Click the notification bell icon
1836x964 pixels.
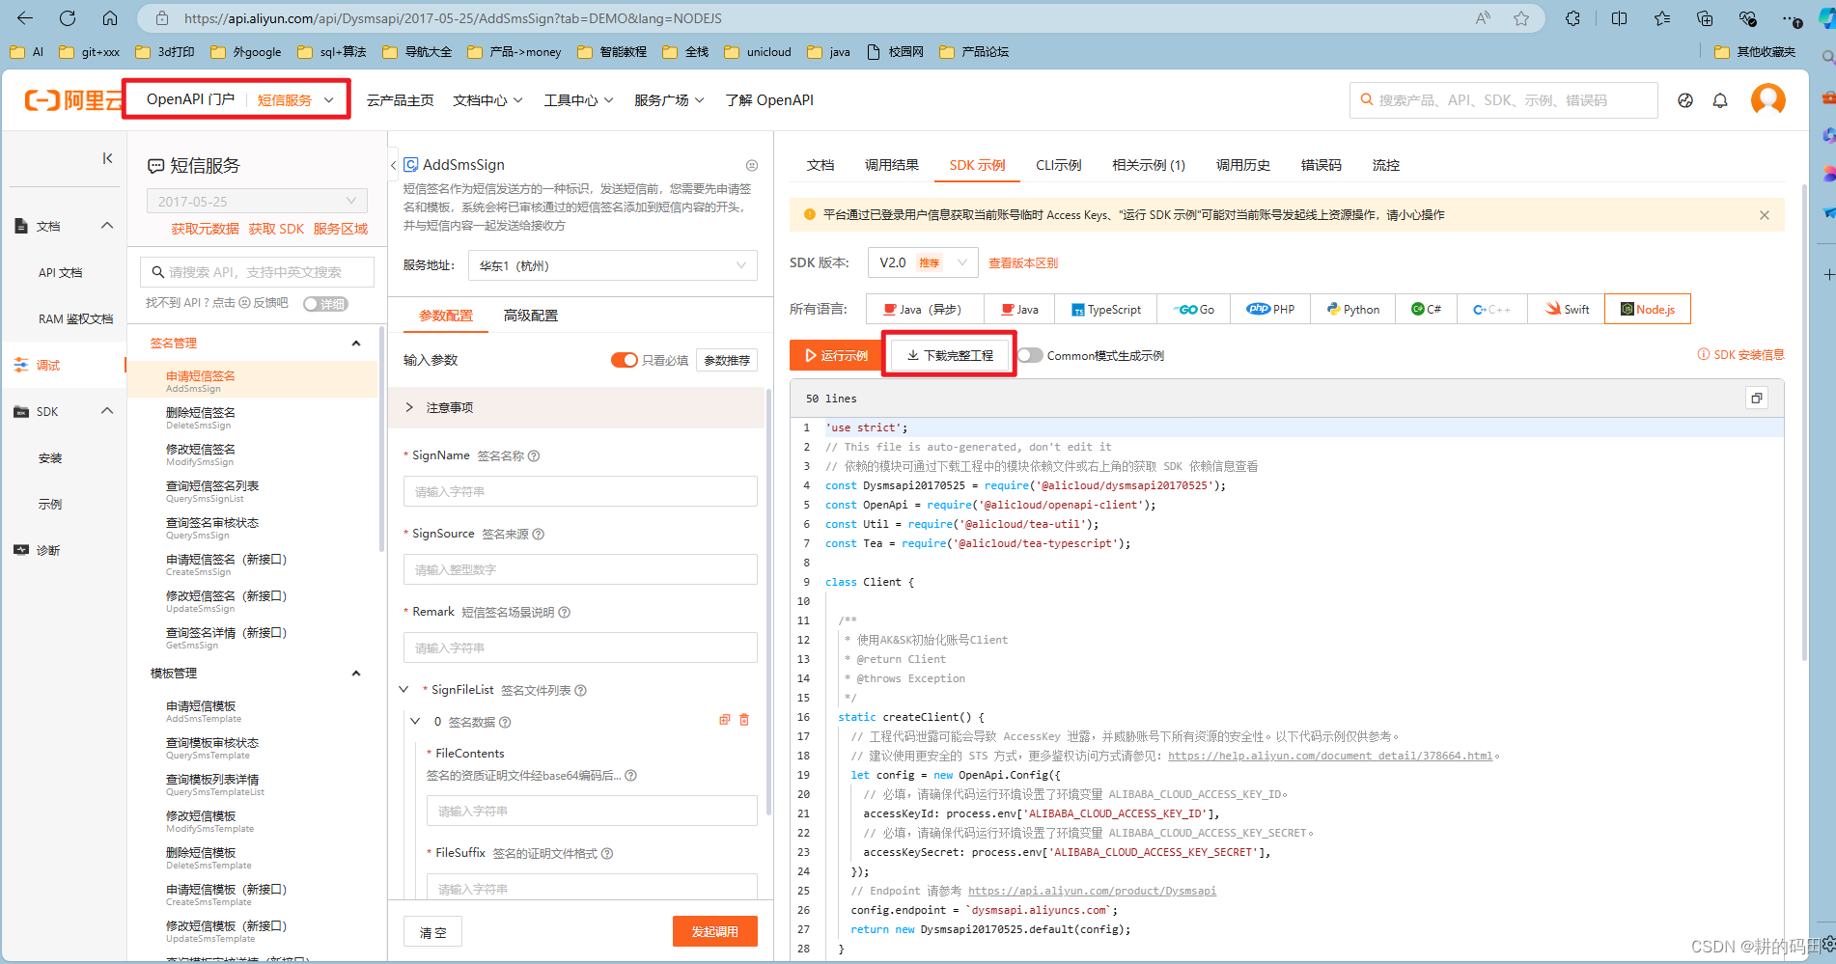click(1720, 99)
